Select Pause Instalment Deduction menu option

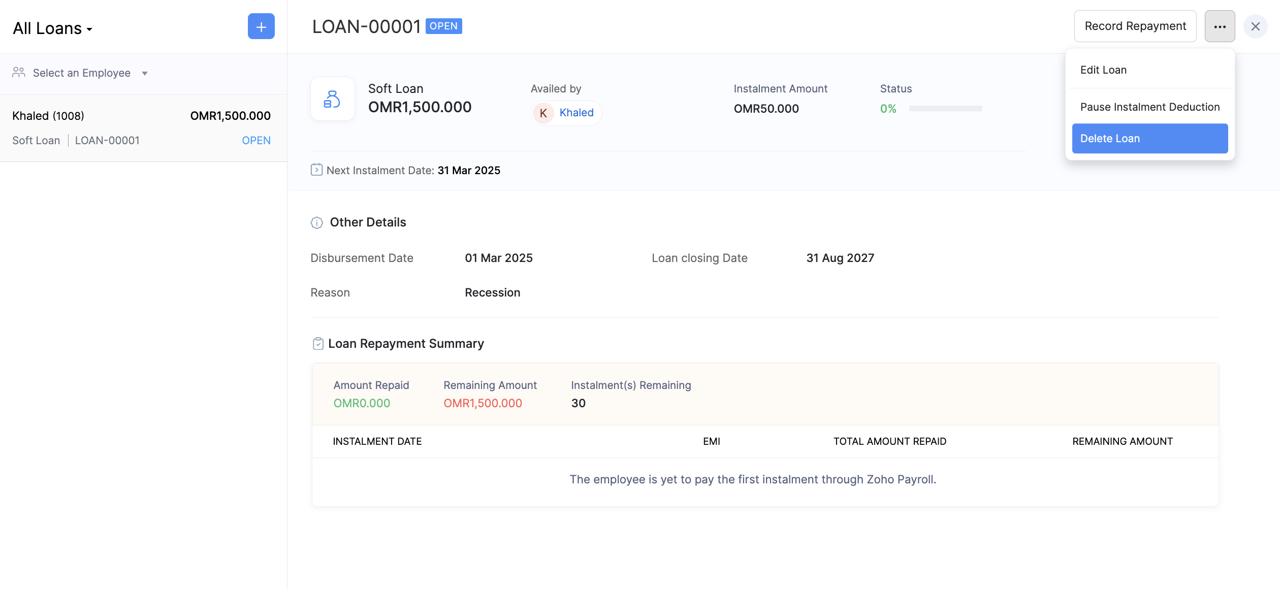tap(1149, 107)
